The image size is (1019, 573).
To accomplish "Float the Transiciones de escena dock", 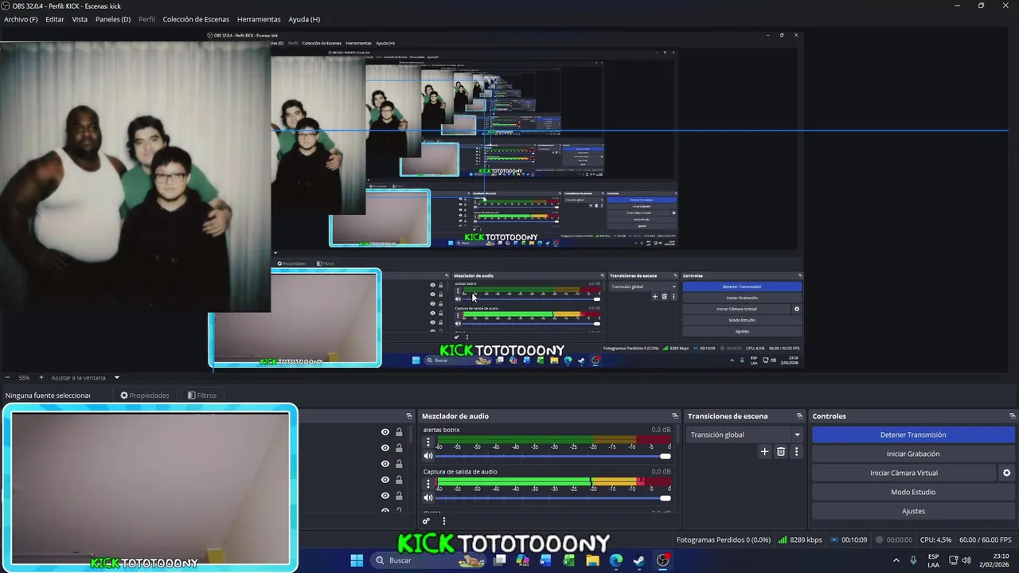I will [x=800, y=416].
